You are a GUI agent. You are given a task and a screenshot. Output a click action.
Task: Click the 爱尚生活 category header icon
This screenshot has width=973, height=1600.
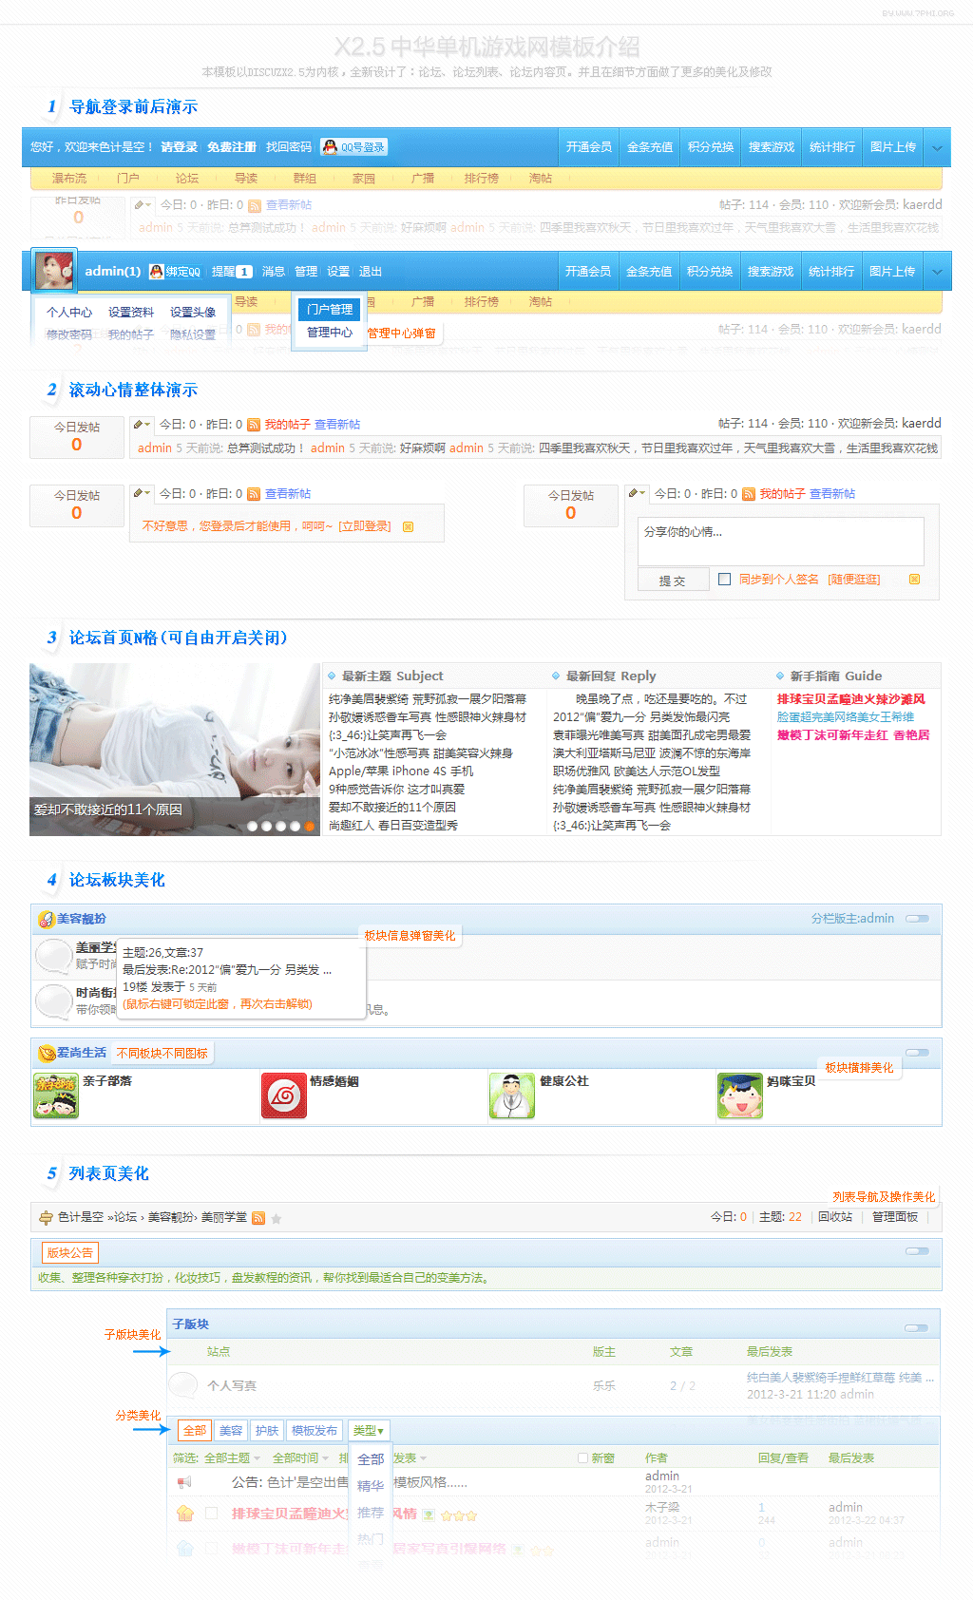click(x=47, y=1053)
